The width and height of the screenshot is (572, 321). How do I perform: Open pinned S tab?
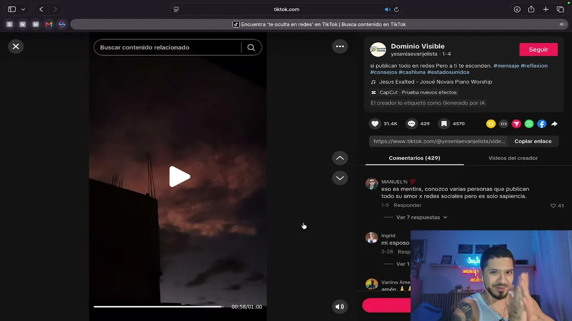coord(10,25)
